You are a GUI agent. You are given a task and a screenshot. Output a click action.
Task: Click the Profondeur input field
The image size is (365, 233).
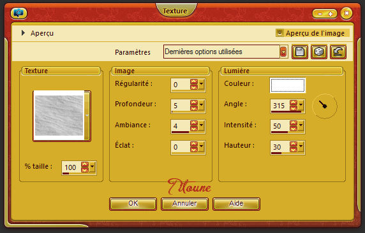point(181,106)
